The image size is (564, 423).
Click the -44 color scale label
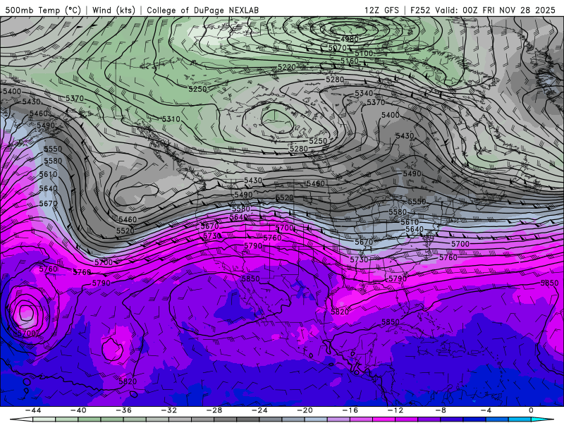pos(33,410)
